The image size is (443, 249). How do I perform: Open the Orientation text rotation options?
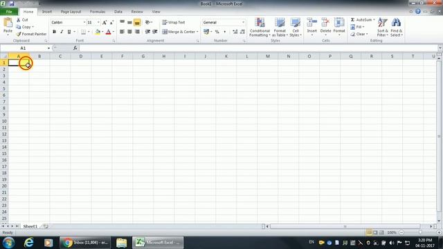point(149,22)
